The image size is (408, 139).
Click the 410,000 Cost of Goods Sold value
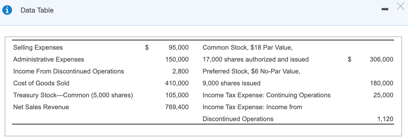tap(177, 83)
